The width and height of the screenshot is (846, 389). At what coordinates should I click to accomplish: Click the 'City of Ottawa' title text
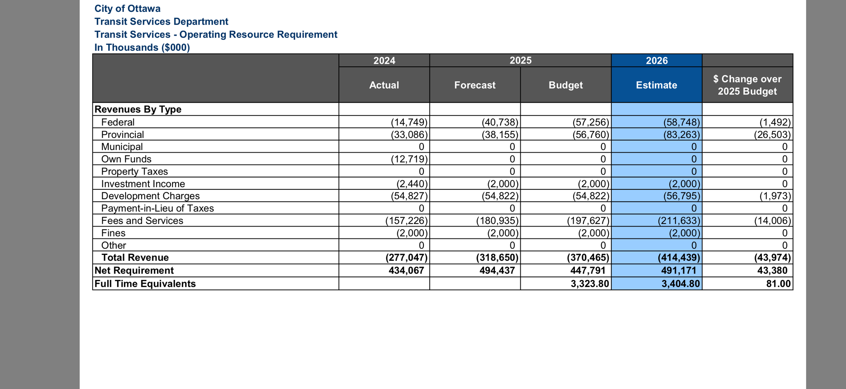[x=127, y=8]
